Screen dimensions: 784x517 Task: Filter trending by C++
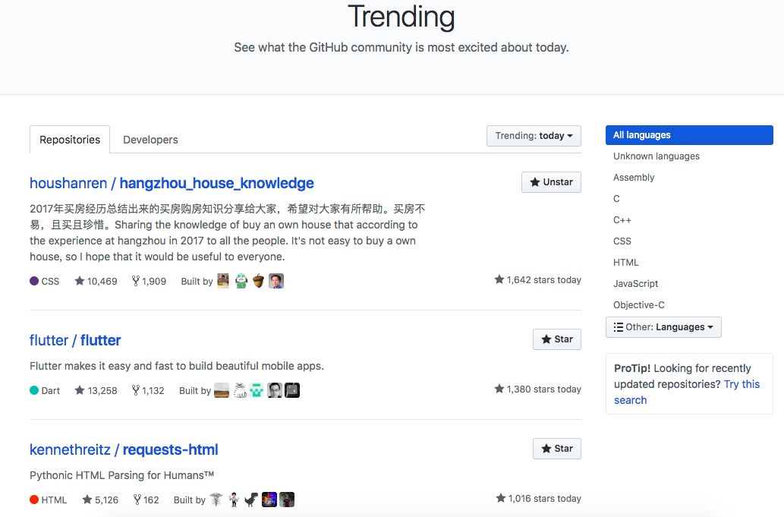[x=622, y=220]
